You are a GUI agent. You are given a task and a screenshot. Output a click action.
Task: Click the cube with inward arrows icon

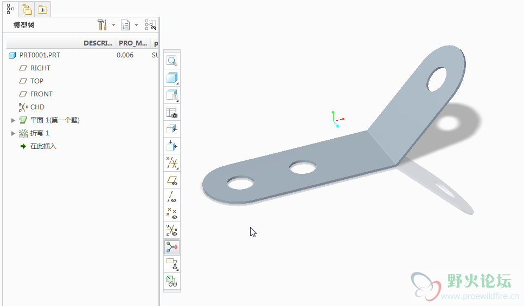click(x=172, y=146)
